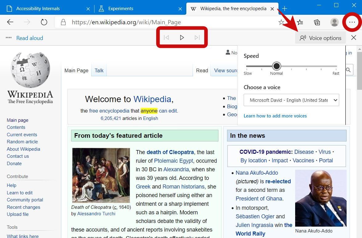Open a new browser tab
Screen dimensions: 362x238
click(284, 9)
